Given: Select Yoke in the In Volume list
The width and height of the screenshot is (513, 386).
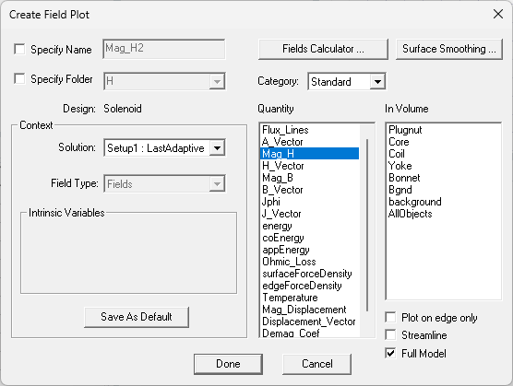Looking at the screenshot, I should pos(443,166).
